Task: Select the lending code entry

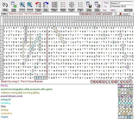Action: [4, 110]
